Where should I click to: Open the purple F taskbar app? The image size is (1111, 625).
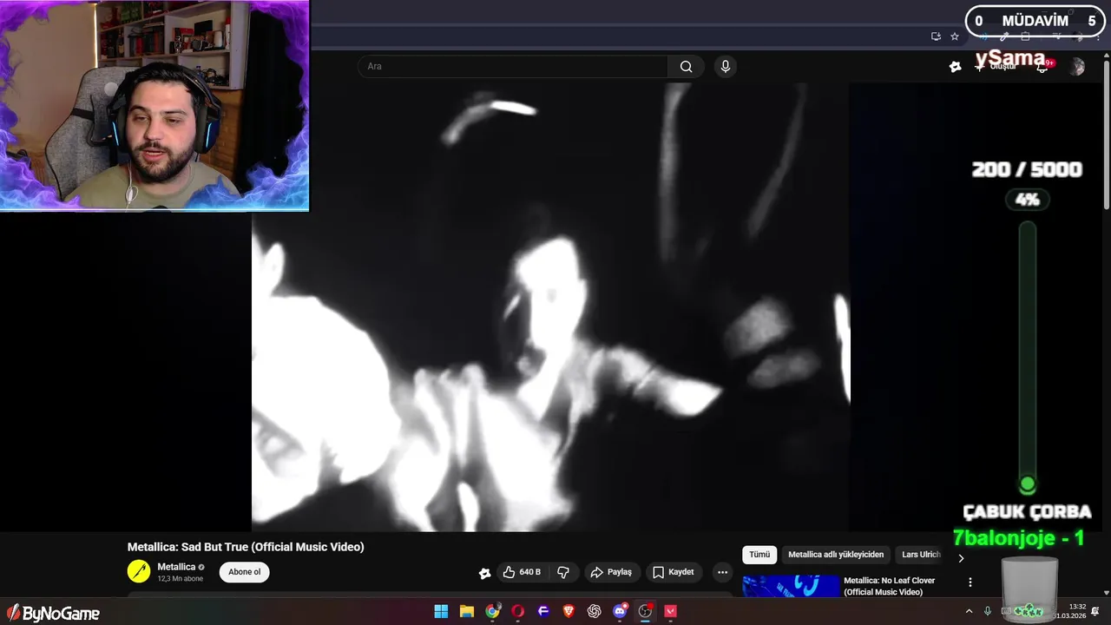tap(543, 611)
